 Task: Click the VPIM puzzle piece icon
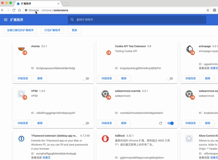point(21,94)
